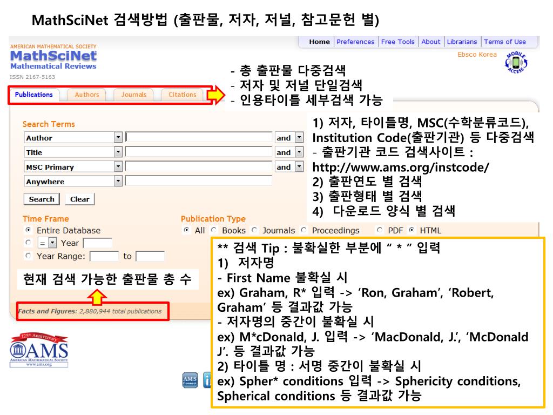
Task: Select the All publication type radio
Action: 186,230
